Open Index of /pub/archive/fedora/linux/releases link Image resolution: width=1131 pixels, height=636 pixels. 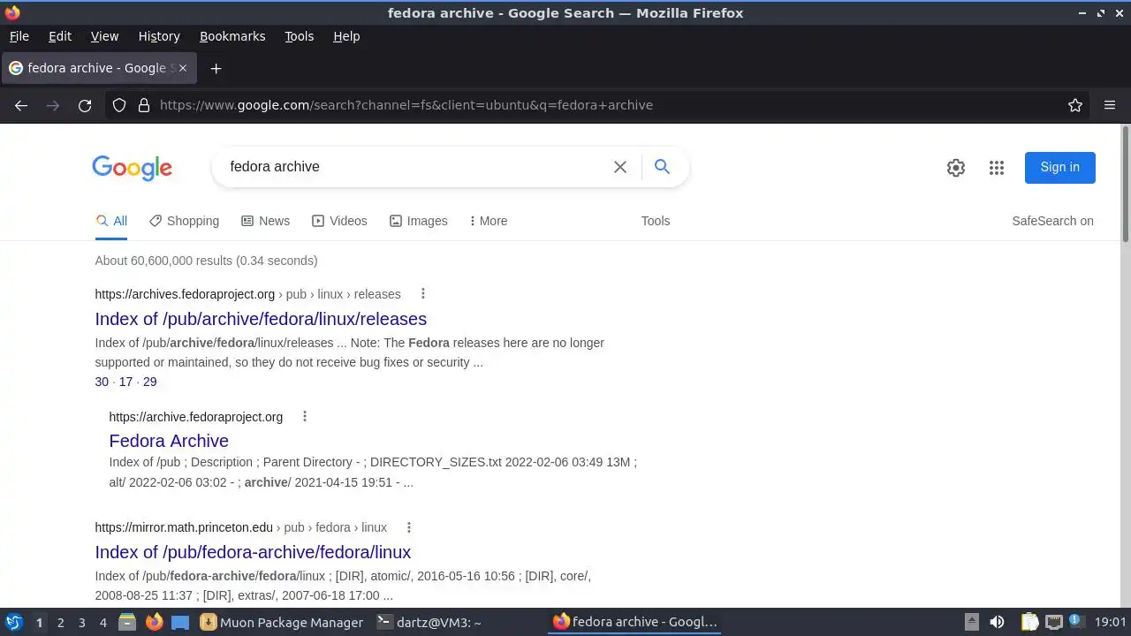261,319
